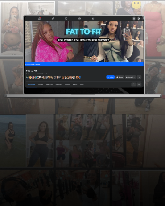This screenshot has width=165, height=206.
Task: Search within the Fat to Fit group
Action: click(x=133, y=84)
